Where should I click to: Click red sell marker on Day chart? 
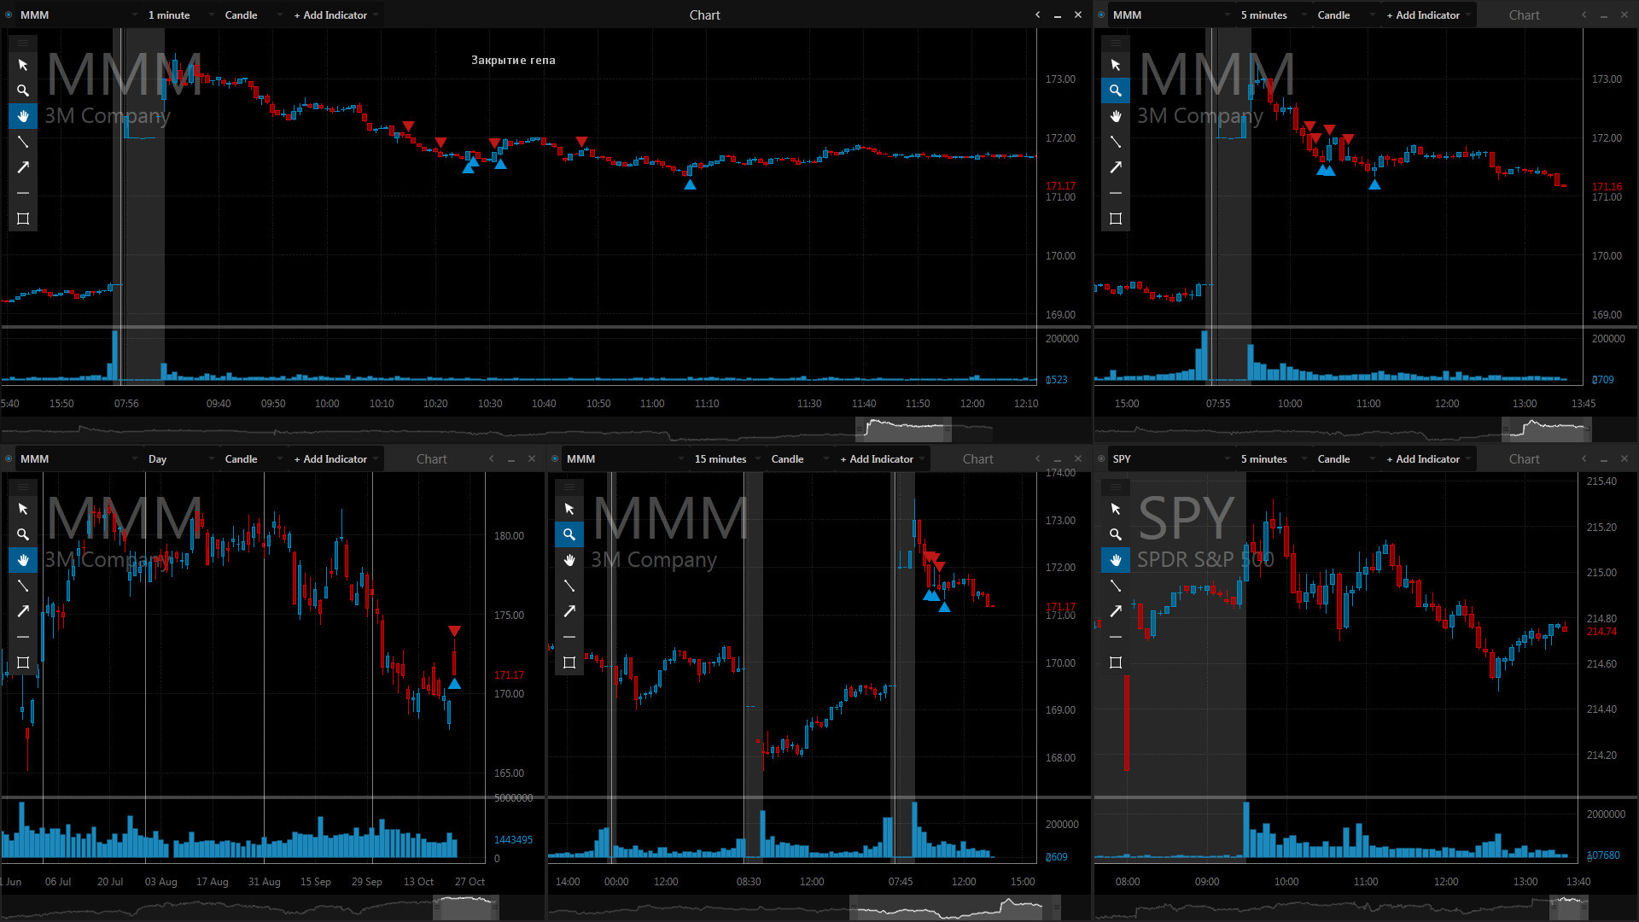(x=454, y=631)
